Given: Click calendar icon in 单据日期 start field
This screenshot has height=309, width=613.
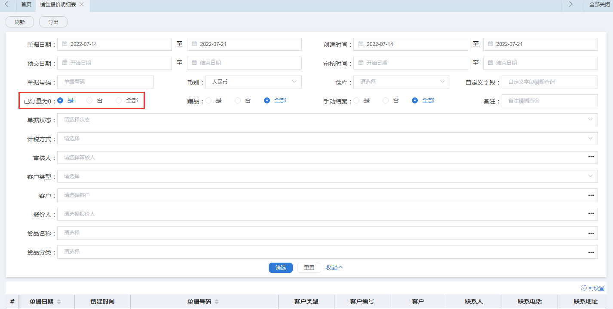Looking at the screenshot, I should point(64,44).
